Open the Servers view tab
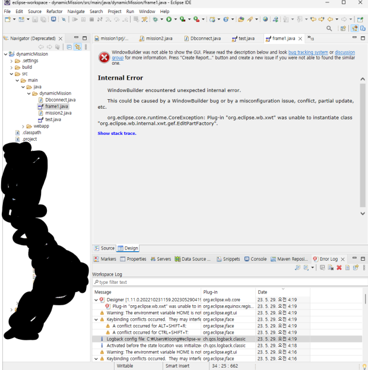 [x=161, y=259]
